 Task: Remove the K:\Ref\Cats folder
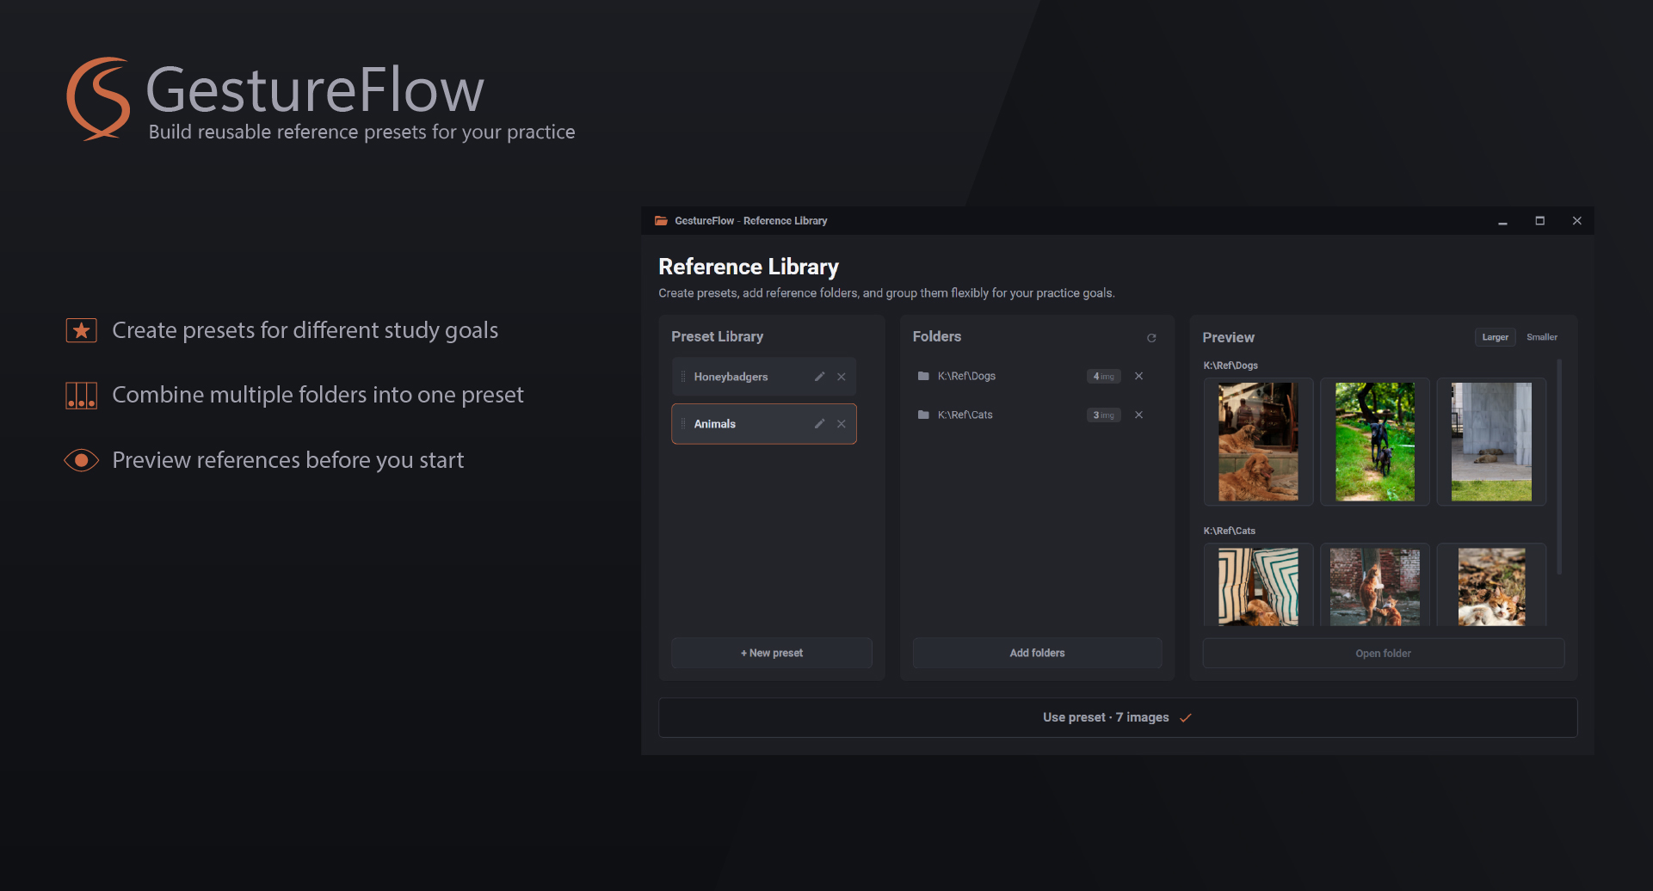[x=1138, y=415]
